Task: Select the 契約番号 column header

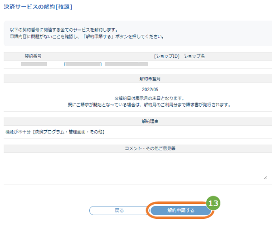Action: click(33, 56)
